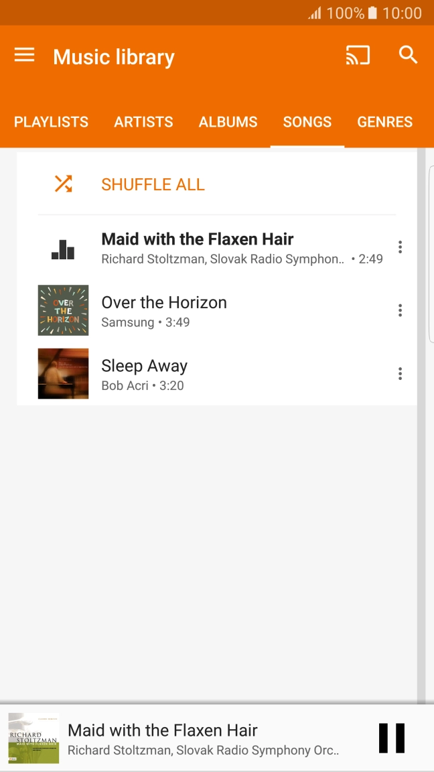Screen dimensions: 434x772
Task: Open search with magnifier icon
Action: [408, 56]
